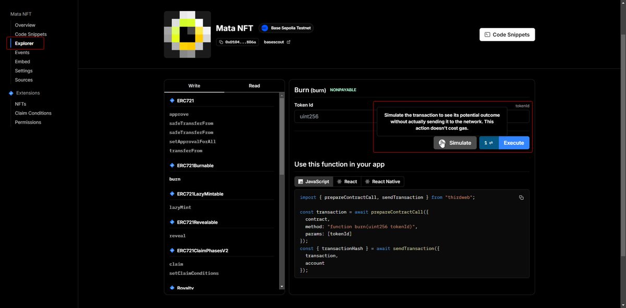Focus the Token Id uint256 input field

click(412, 116)
